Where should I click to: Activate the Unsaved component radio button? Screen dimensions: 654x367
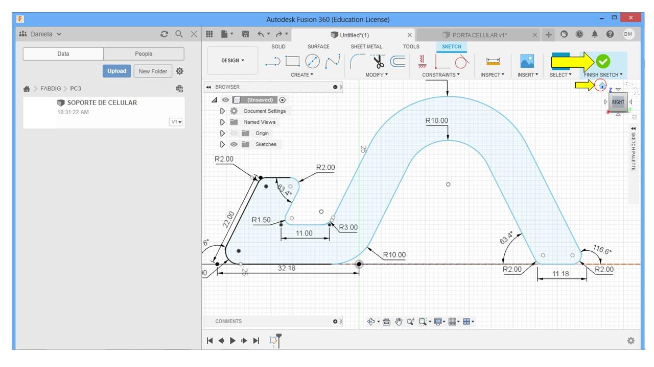coord(283,100)
